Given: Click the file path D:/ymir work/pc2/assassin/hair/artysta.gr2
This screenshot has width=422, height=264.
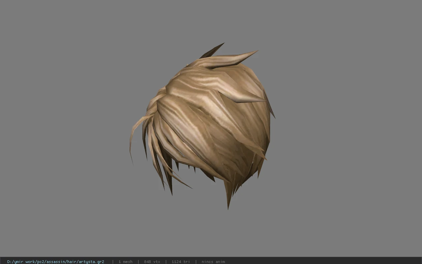Looking at the screenshot, I should [56, 262].
